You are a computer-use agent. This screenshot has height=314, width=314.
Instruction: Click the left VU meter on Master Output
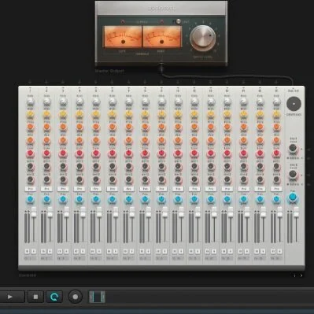(x=123, y=37)
